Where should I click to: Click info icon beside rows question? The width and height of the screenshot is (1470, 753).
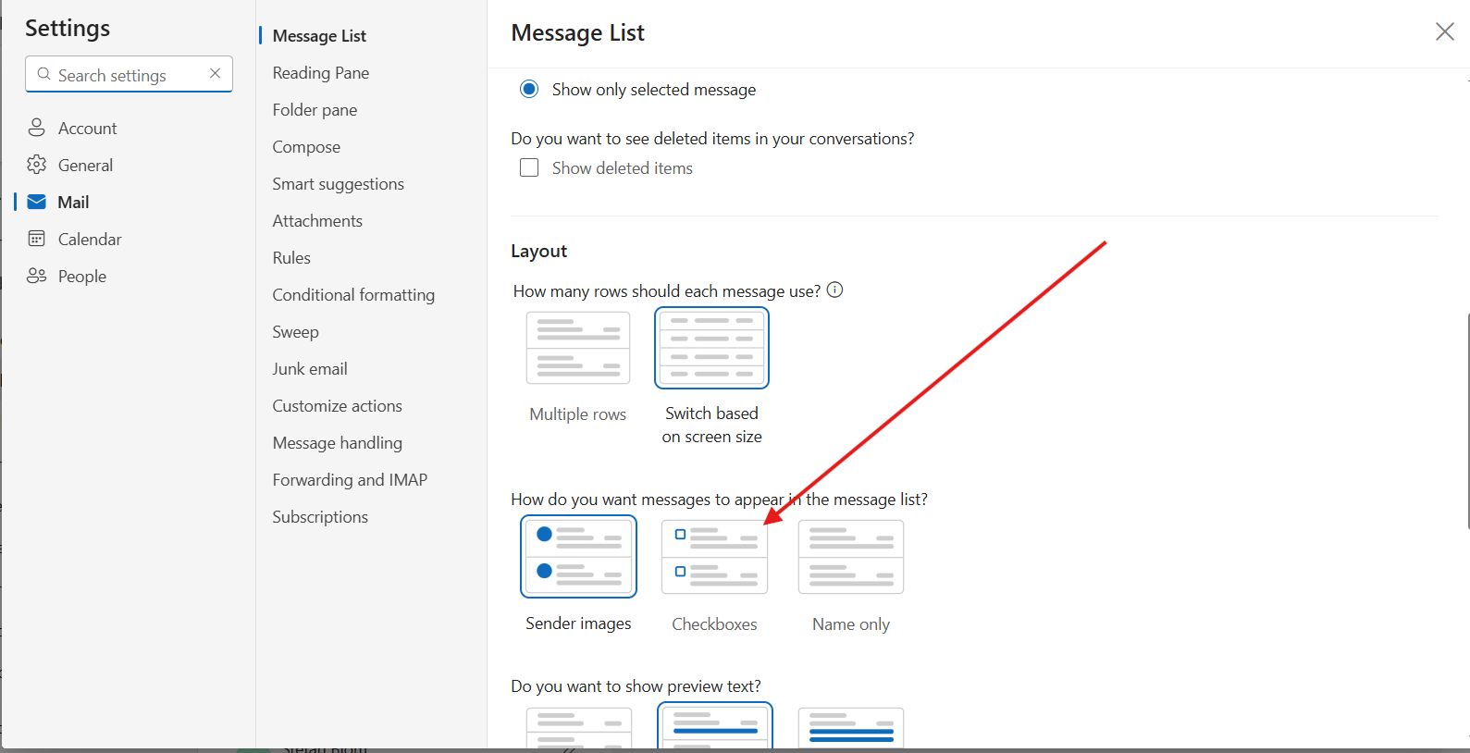tap(834, 290)
